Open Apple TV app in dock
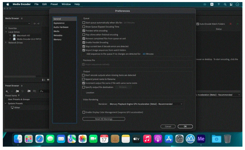Screen dimensions: 245x150 click(x=136, y=139)
